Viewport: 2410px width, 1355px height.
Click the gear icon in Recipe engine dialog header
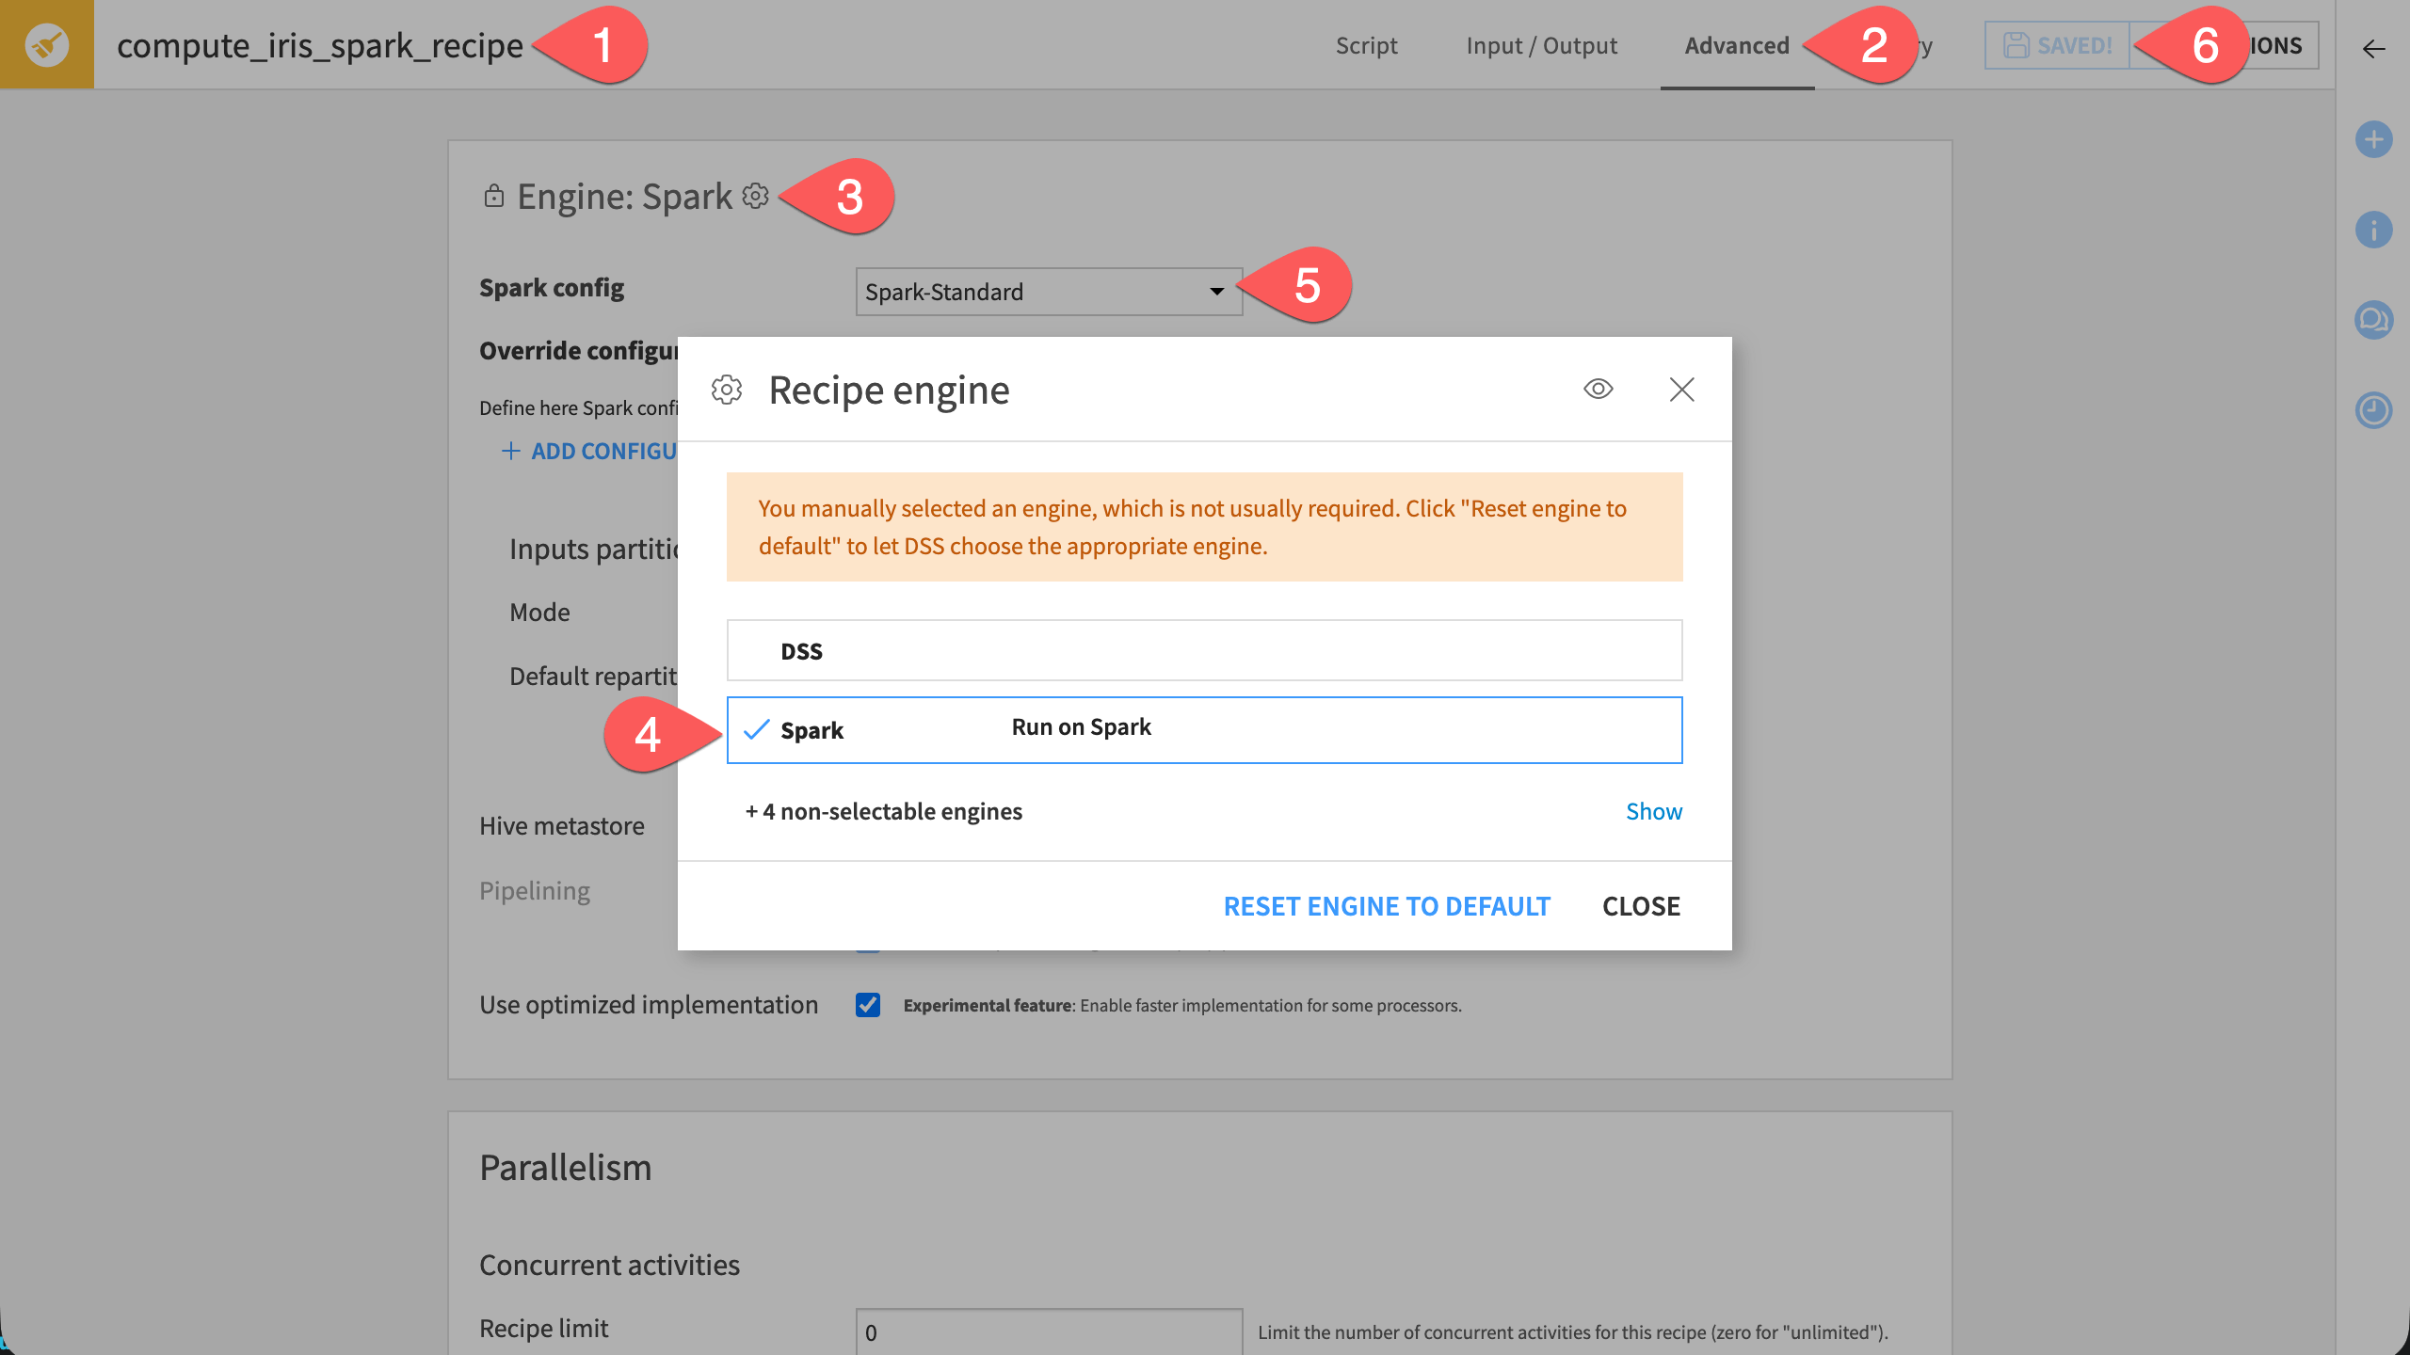pyautogui.click(x=727, y=390)
